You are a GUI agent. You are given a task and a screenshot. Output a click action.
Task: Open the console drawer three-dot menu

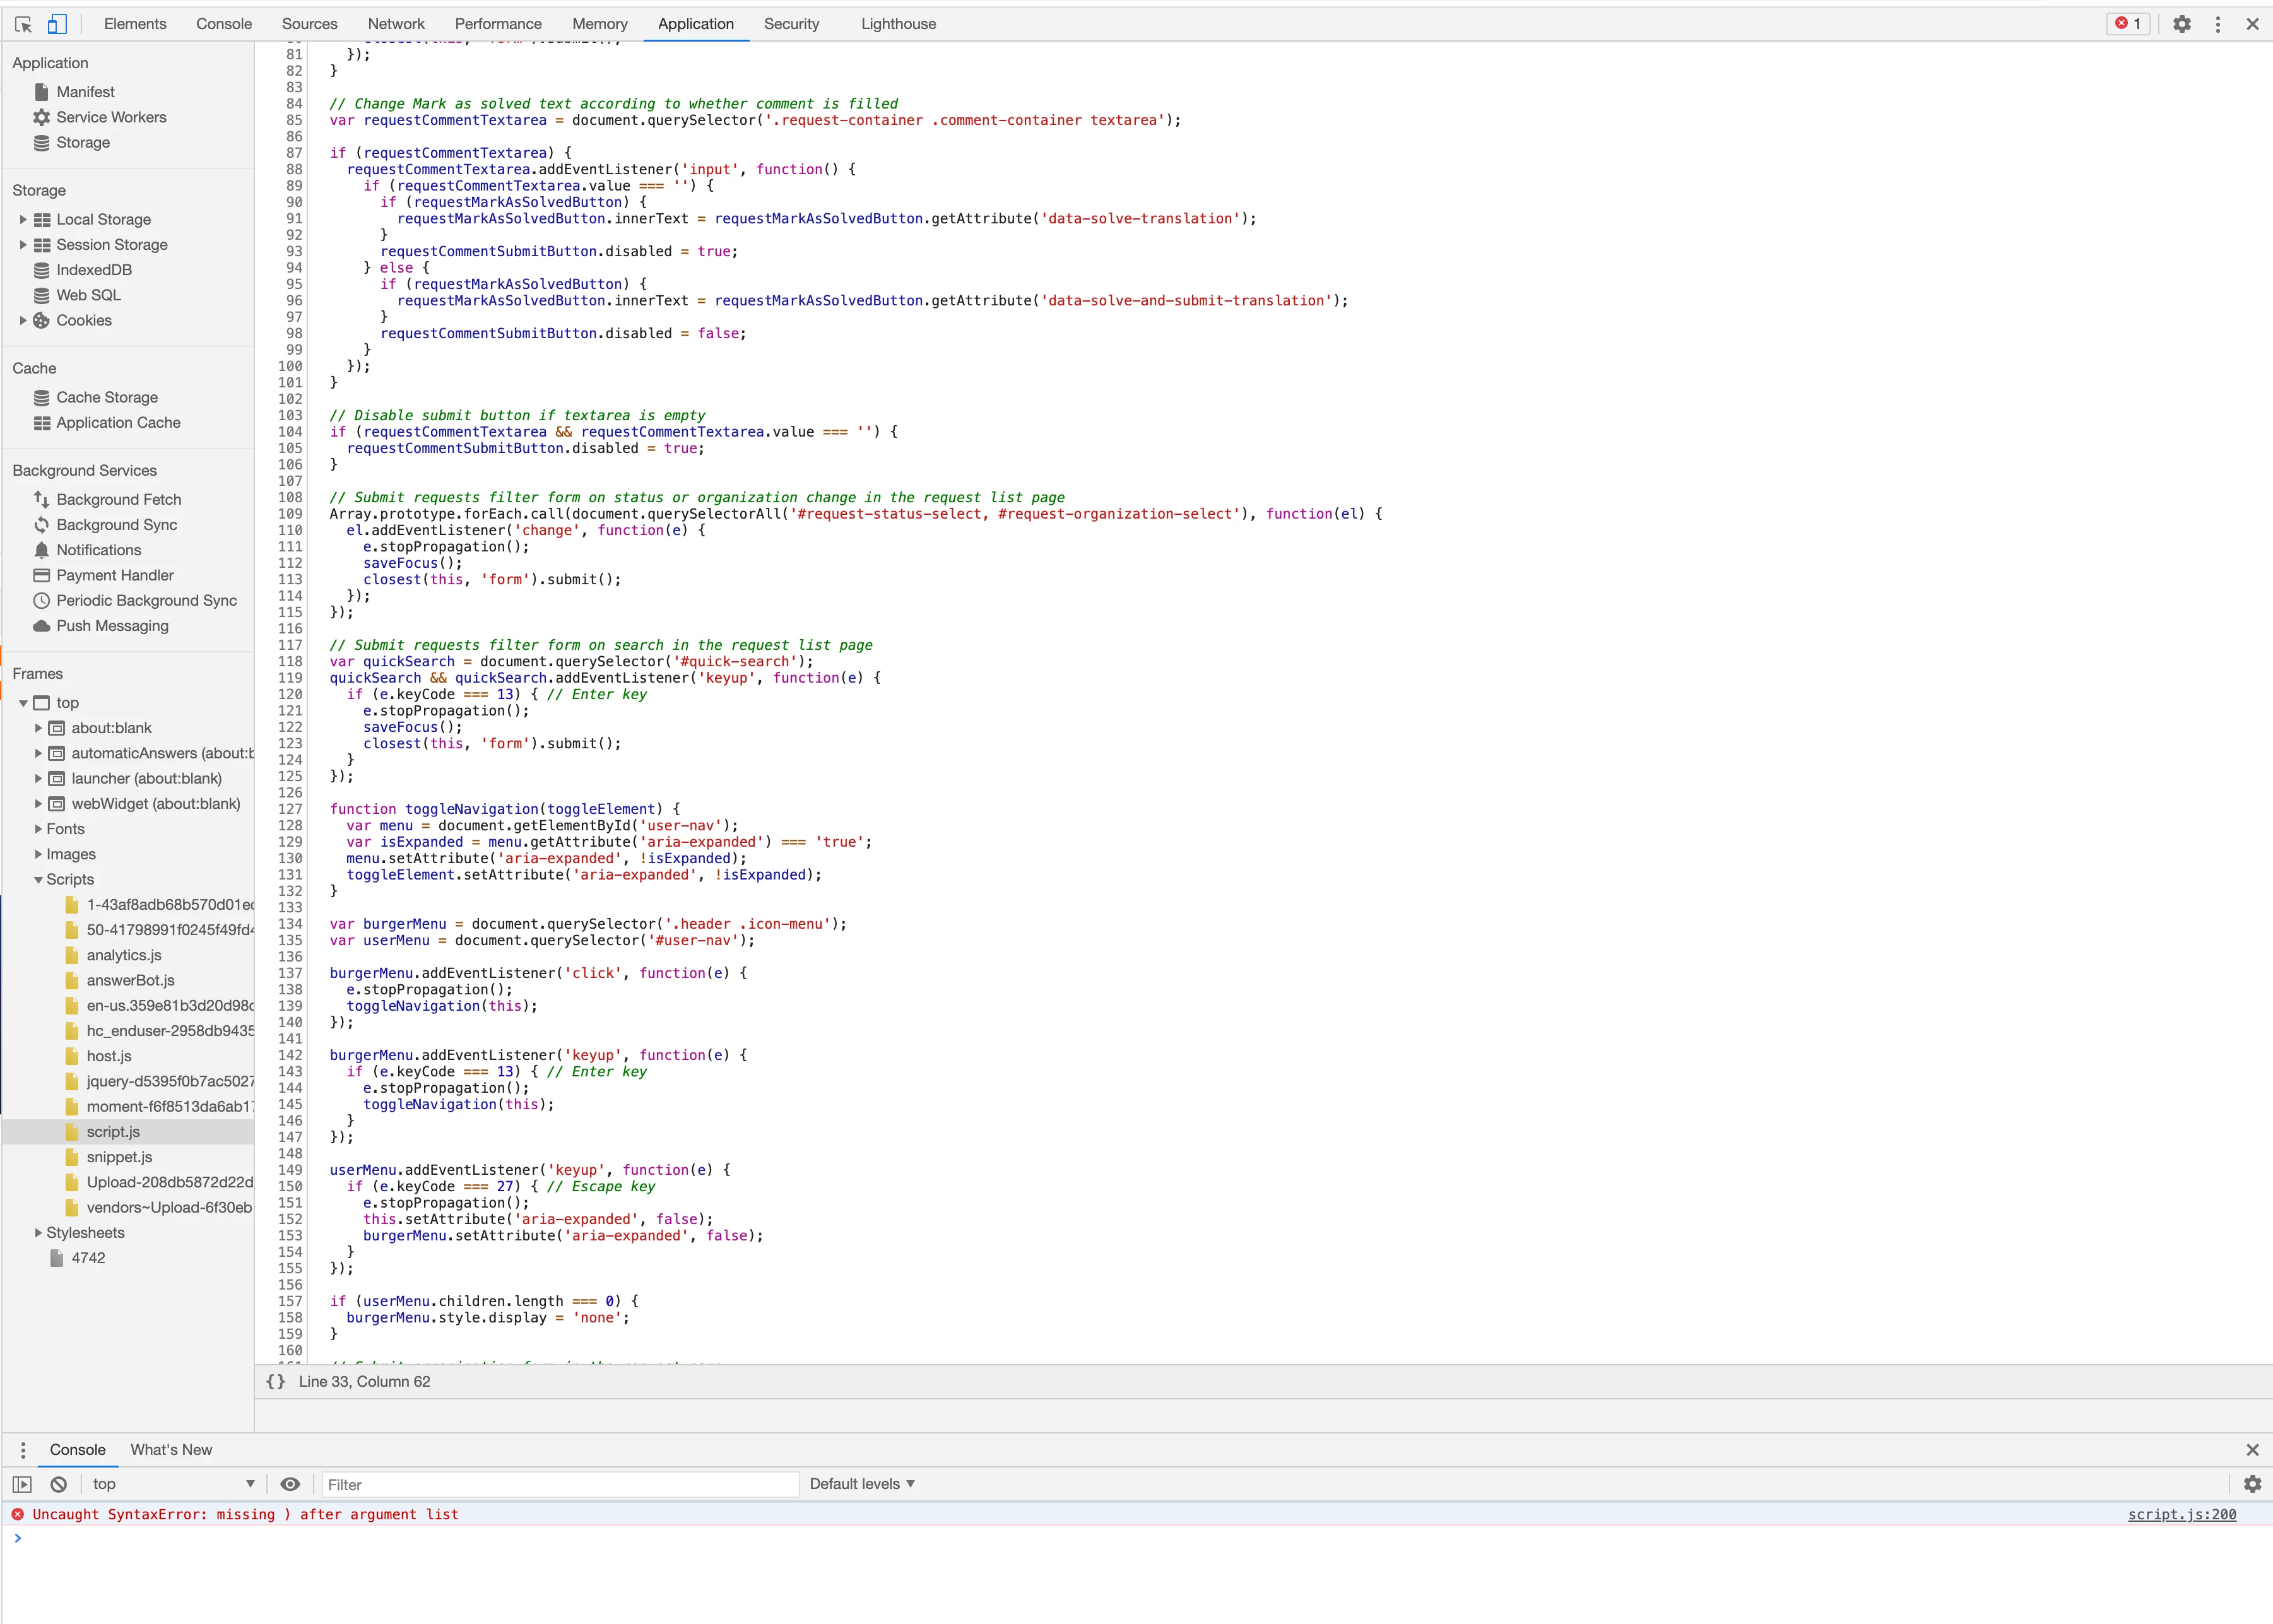pyautogui.click(x=23, y=1450)
